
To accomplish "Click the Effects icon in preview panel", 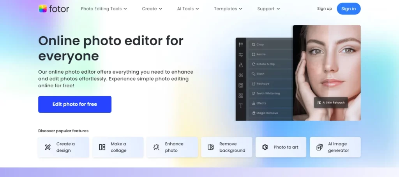I will coord(253,103).
